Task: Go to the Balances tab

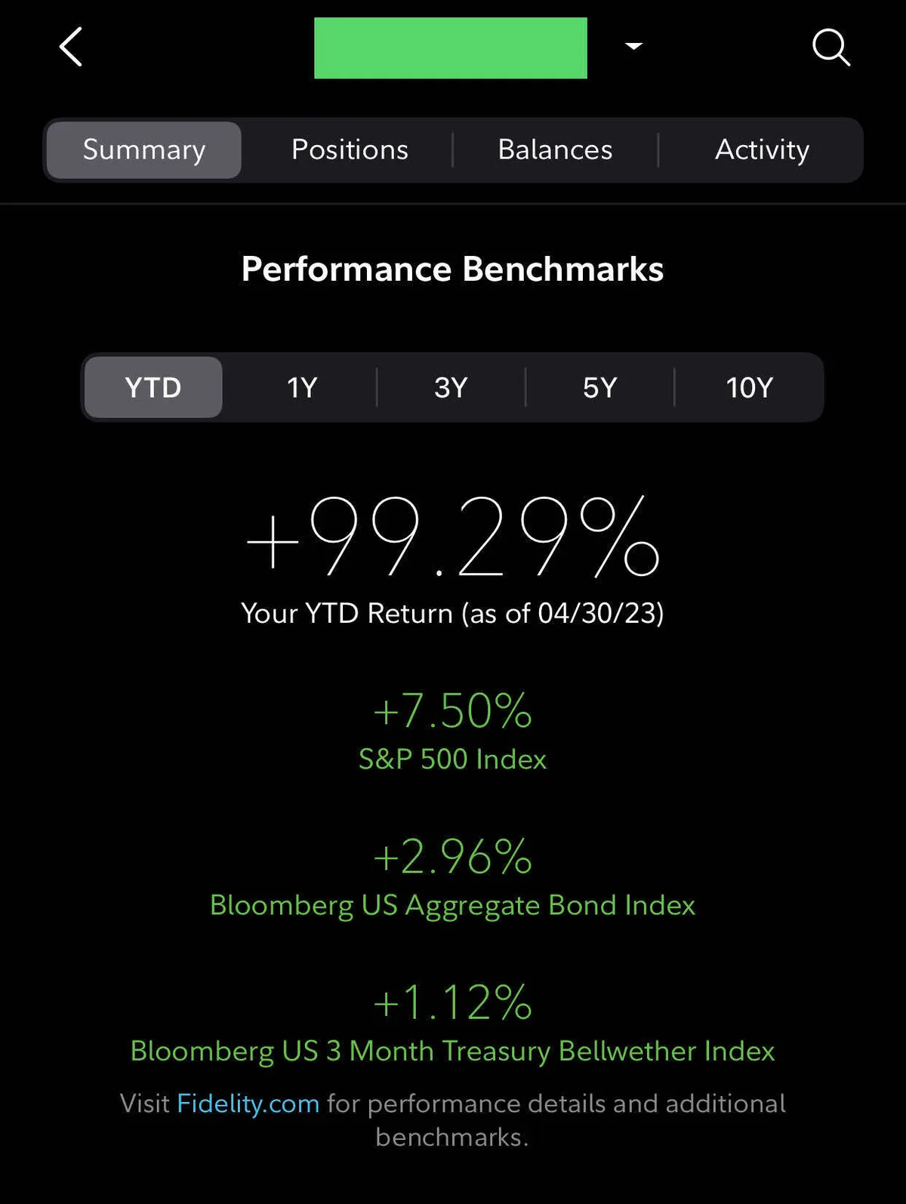Action: [x=555, y=149]
